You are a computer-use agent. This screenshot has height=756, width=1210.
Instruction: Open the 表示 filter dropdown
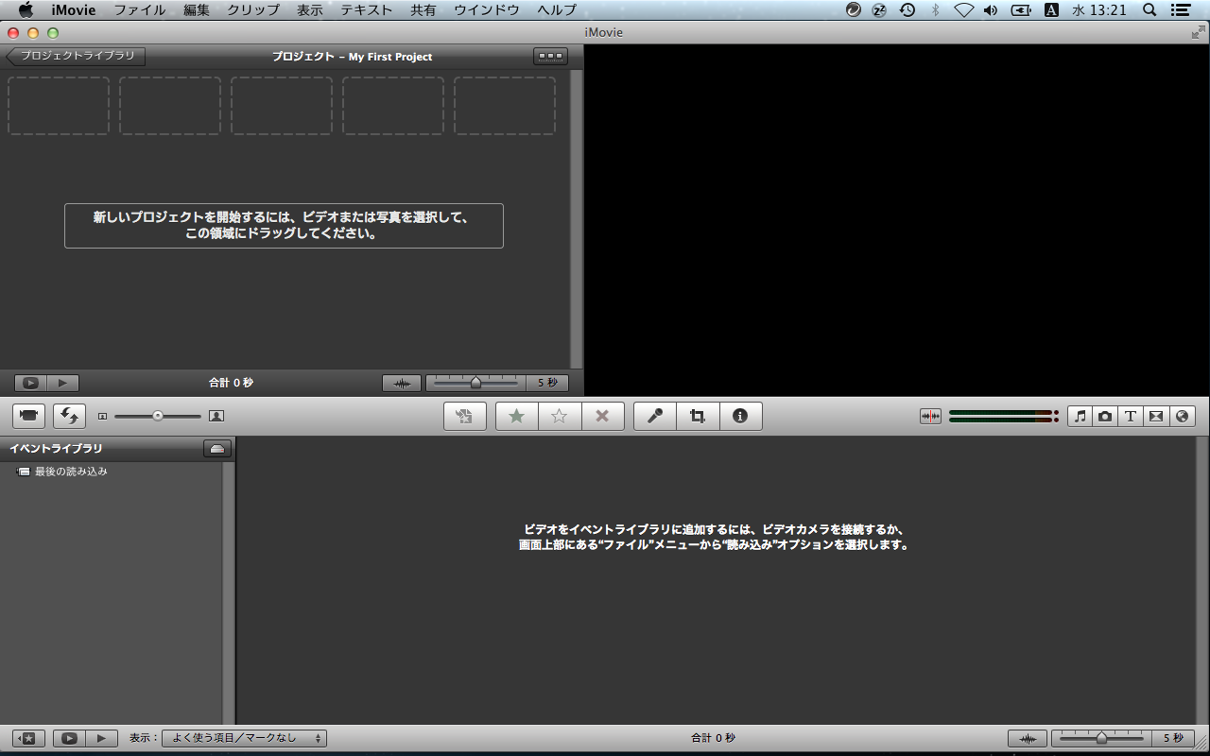(x=244, y=738)
